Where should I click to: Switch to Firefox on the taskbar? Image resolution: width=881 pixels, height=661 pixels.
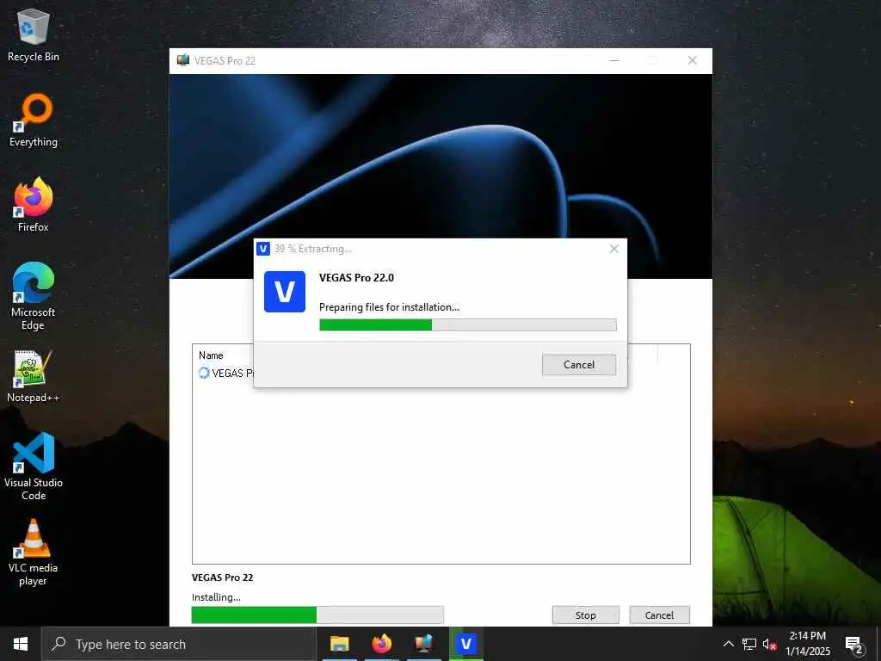coord(381,644)
